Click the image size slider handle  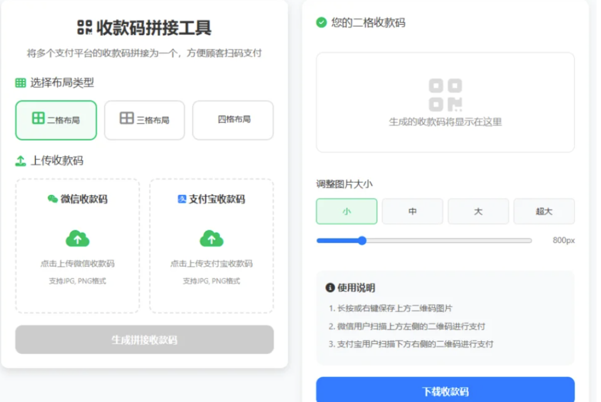(362, 240)
